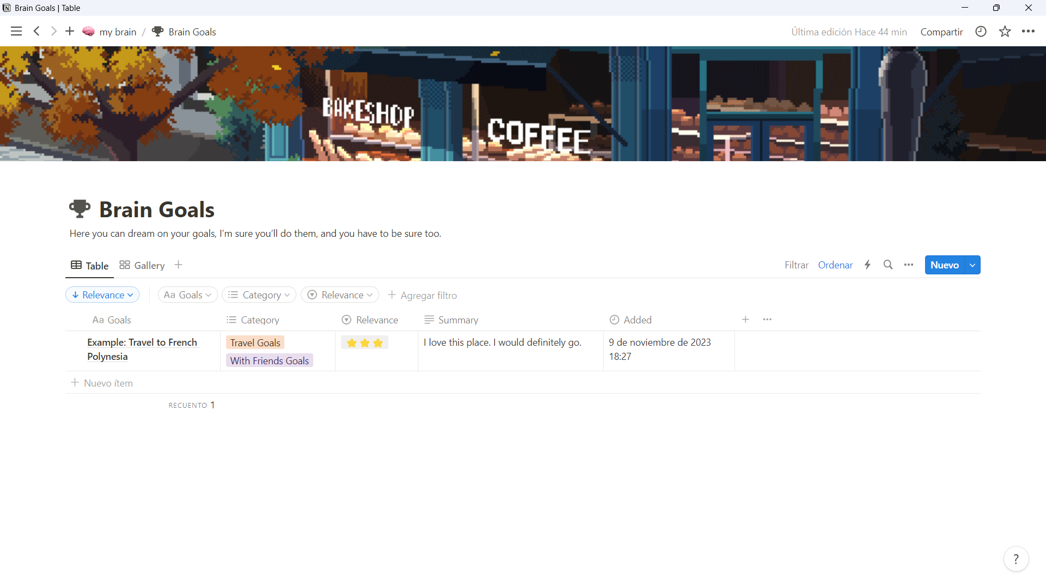Image resolution: width=1046 pixels, height=588 pixels.
Task: Expand the Nuevo button dropdown arrow
Action: pyautogui.click(x=972, y=265)
